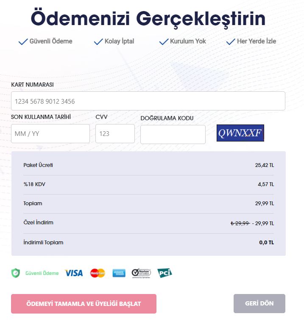304x328 pixels.
Task: Click into the CVV field
Action: pyautogui.click(x=115, y=134)
